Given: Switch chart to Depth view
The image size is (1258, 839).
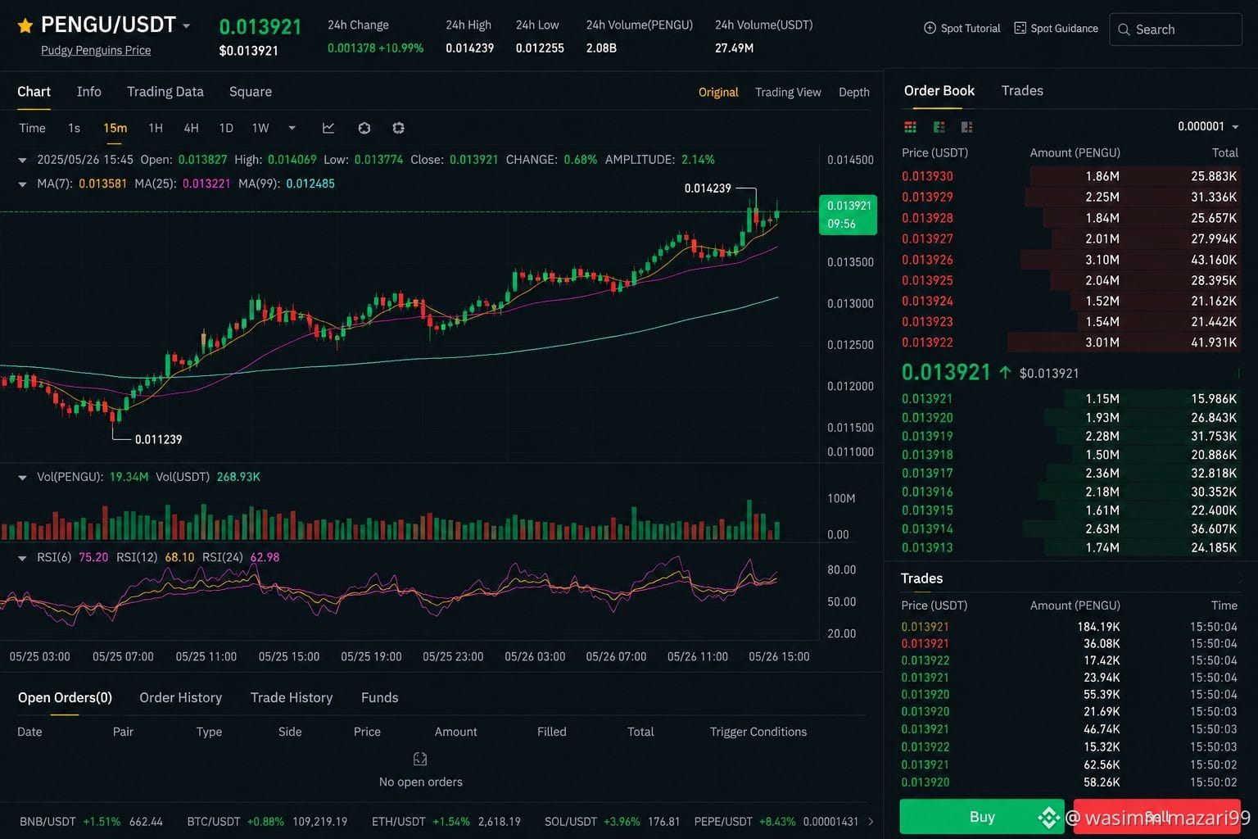Looking at the screenshot, I should click(854, 93).
